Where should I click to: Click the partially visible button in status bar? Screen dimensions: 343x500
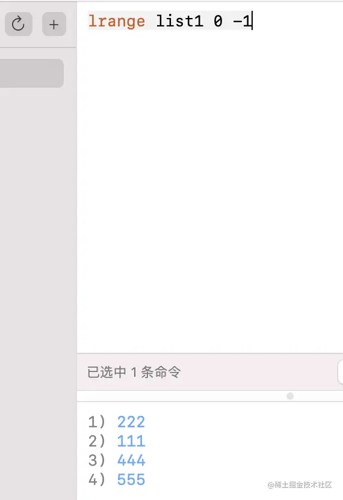tap(341, 372)
